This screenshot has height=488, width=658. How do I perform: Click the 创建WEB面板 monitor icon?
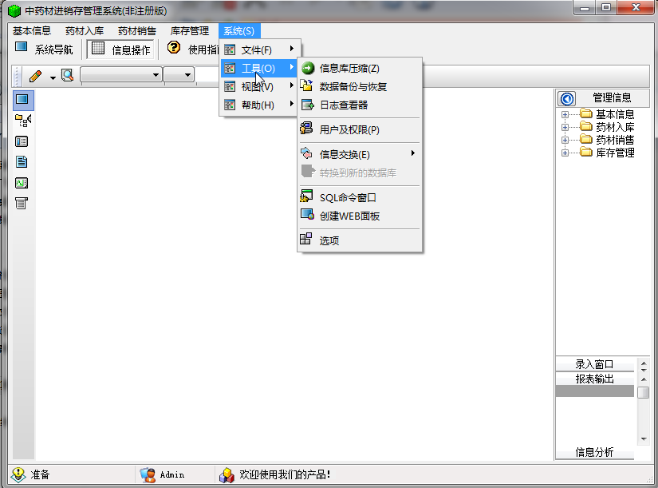[x=307, y=214]
